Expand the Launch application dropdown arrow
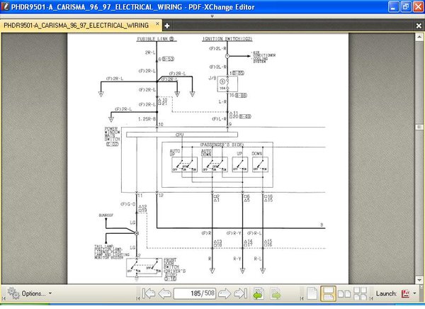This screenshot has width=425, height=309. click(x=414, y=293)
